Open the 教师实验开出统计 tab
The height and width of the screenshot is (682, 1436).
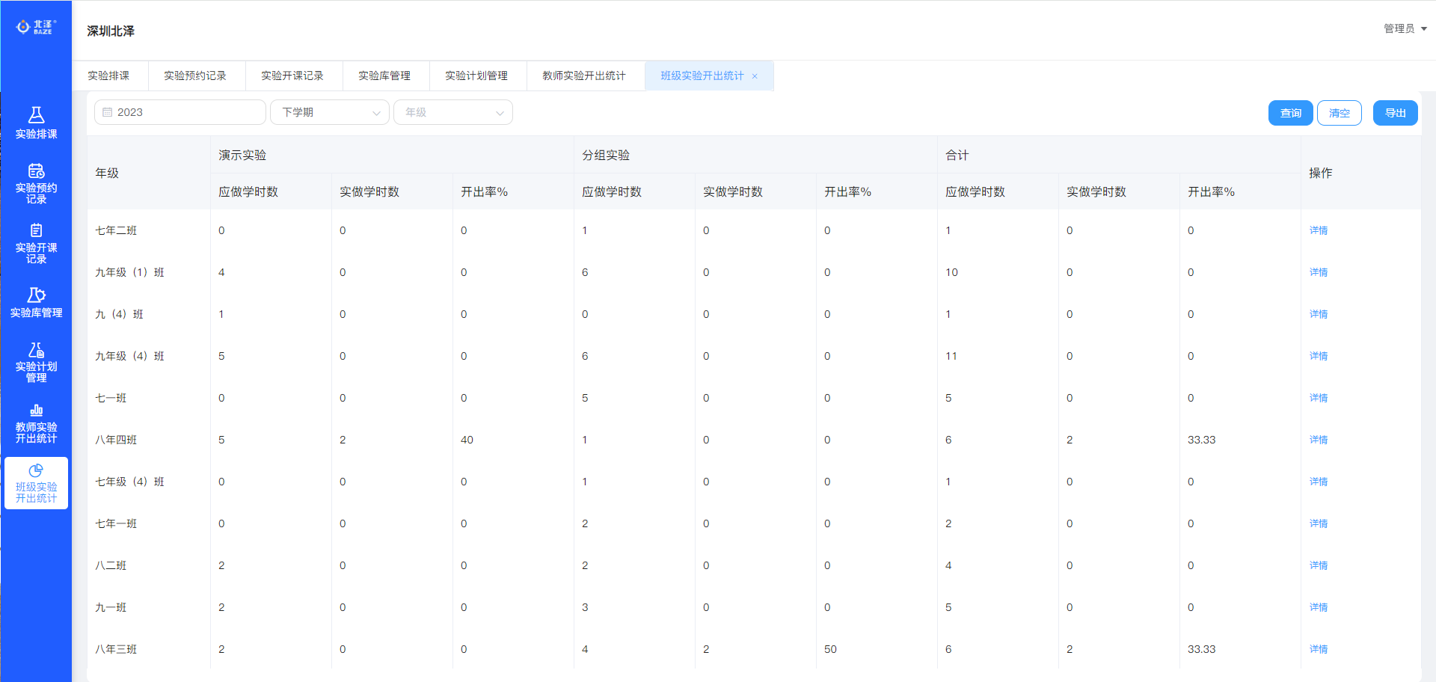tap(583, 76)
